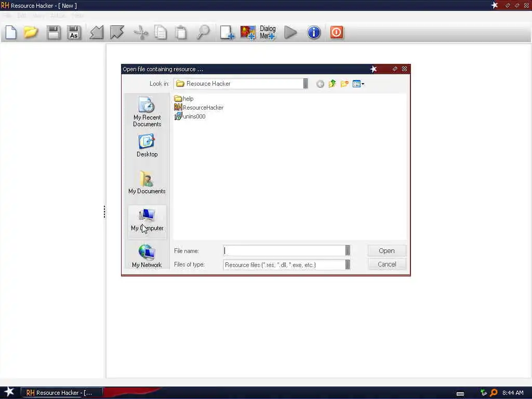Screen dimensions: 532x399
Task: Go to My Network in places bar
Action: (x=147, y=256)
